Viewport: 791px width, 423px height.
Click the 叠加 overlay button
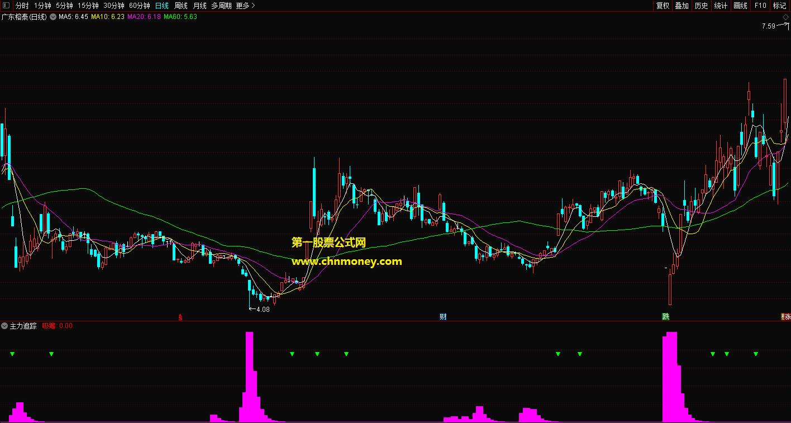click(682, 6)
